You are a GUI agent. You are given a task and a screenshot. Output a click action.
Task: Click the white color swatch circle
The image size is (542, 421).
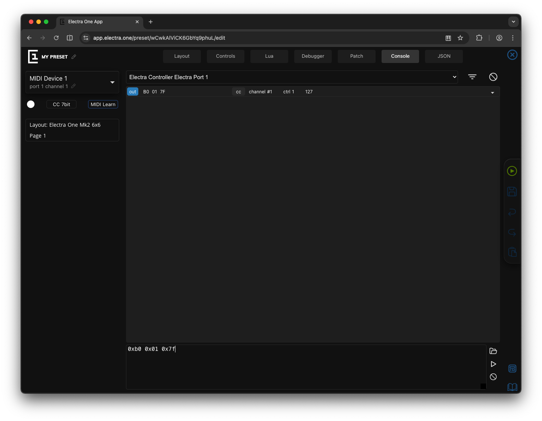[x=31, y=104]
